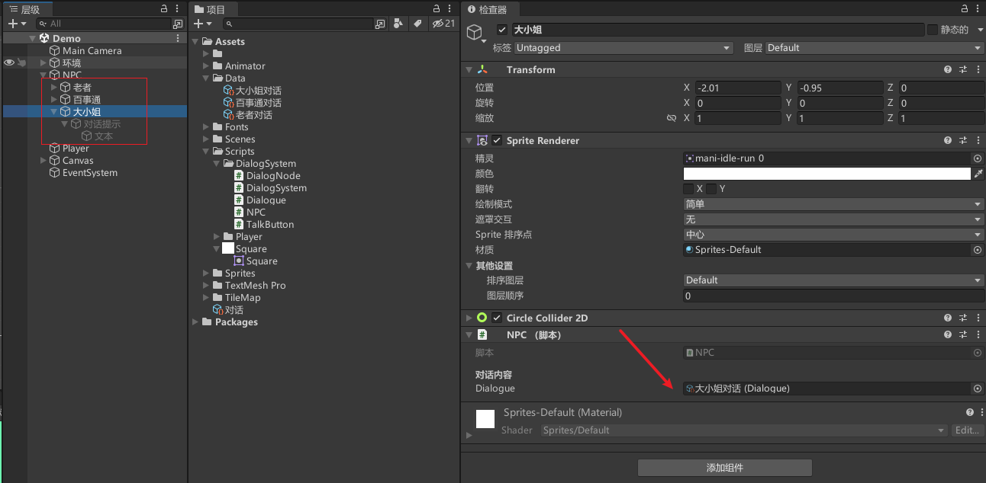Select the 项目 Project tab
986x483 pixels.
point(214,9)
